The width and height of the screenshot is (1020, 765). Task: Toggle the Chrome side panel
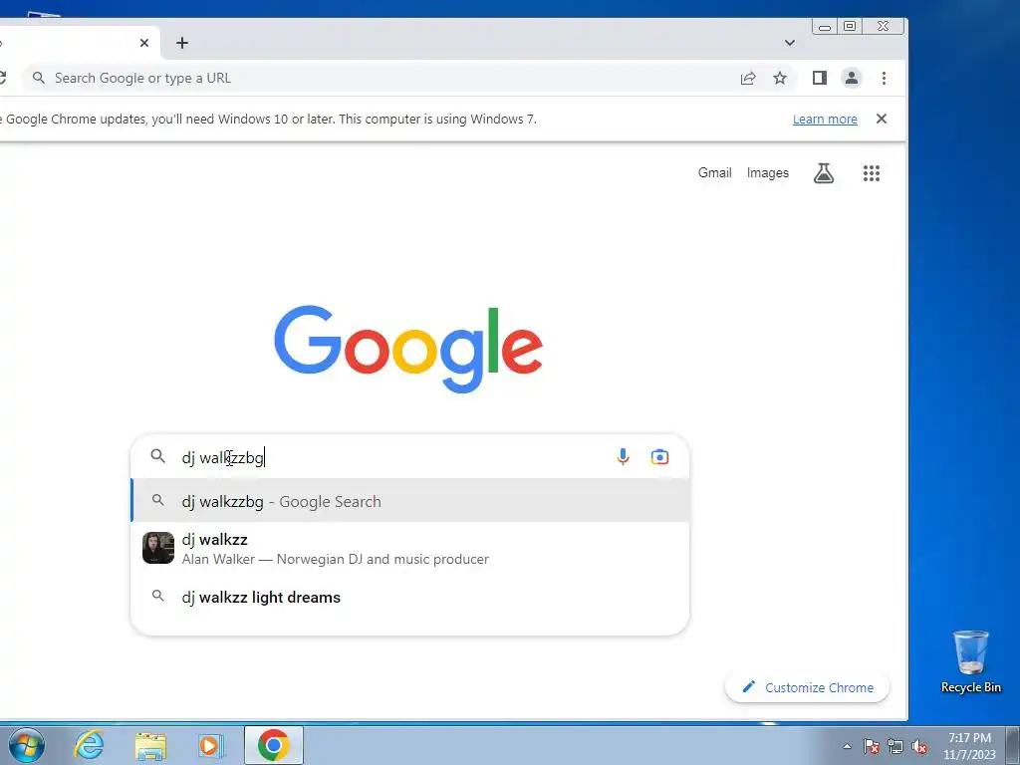point(820,78)
